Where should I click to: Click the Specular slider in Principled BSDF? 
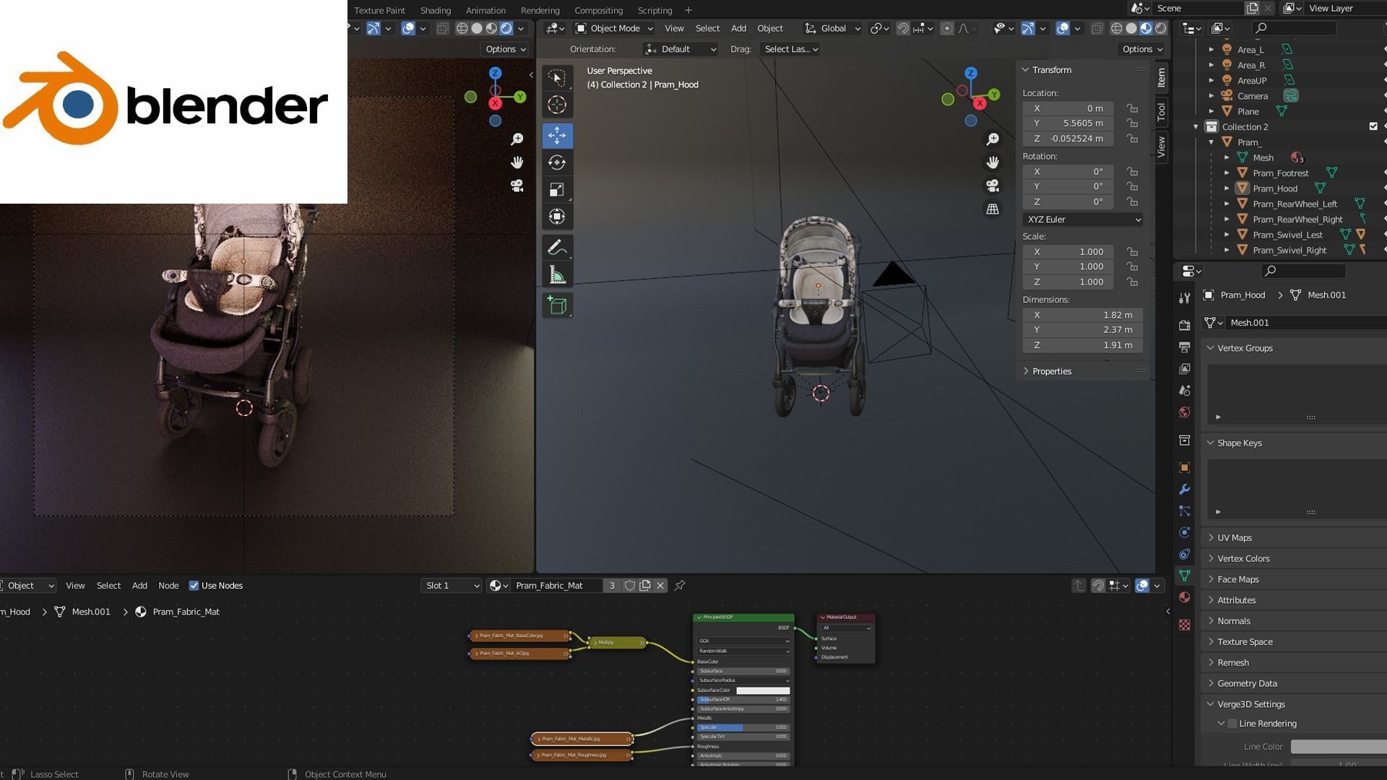(x=743, y=727)
